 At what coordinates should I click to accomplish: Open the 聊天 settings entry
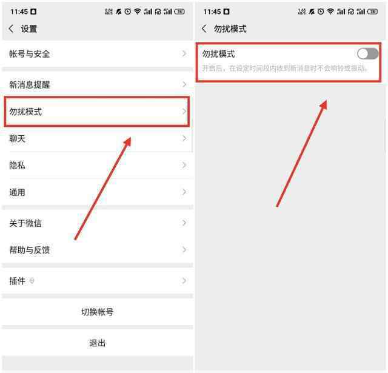pyautogui.click(x=97, y=138)
